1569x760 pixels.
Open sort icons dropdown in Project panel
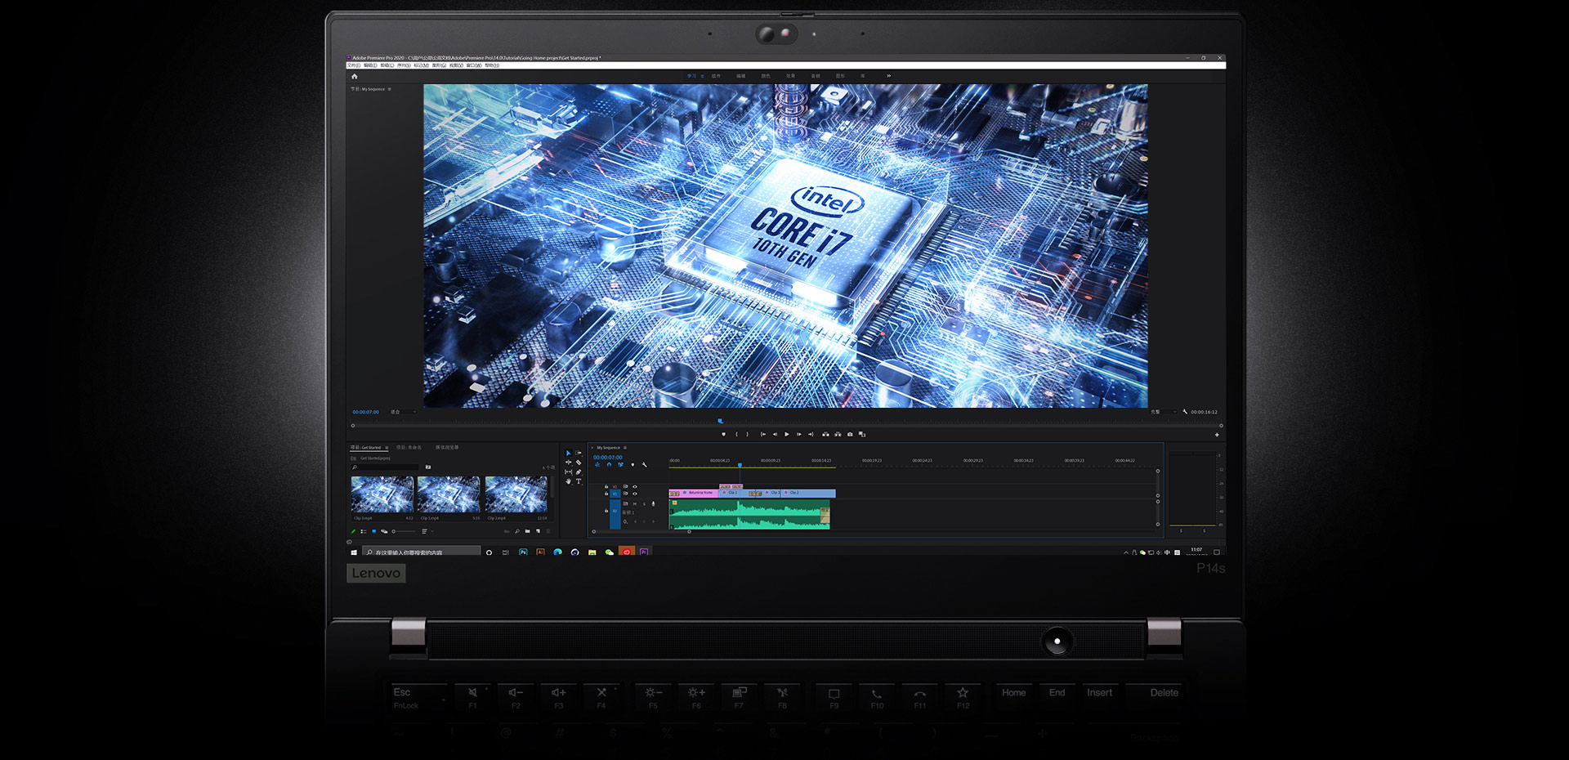427,531
